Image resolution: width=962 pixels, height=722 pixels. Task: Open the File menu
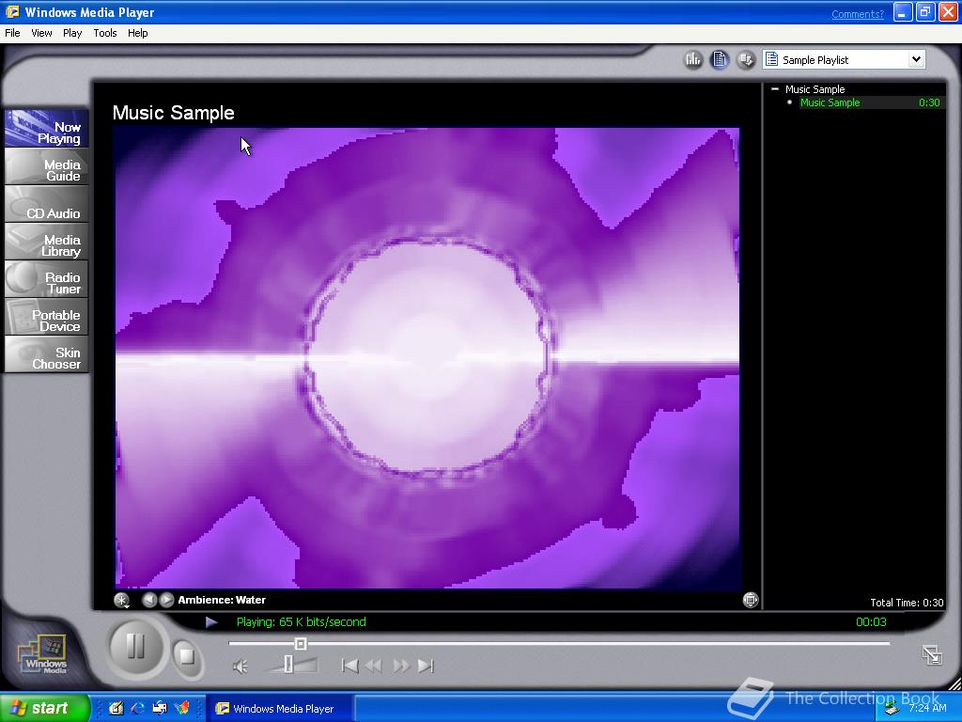coord(12,33)
